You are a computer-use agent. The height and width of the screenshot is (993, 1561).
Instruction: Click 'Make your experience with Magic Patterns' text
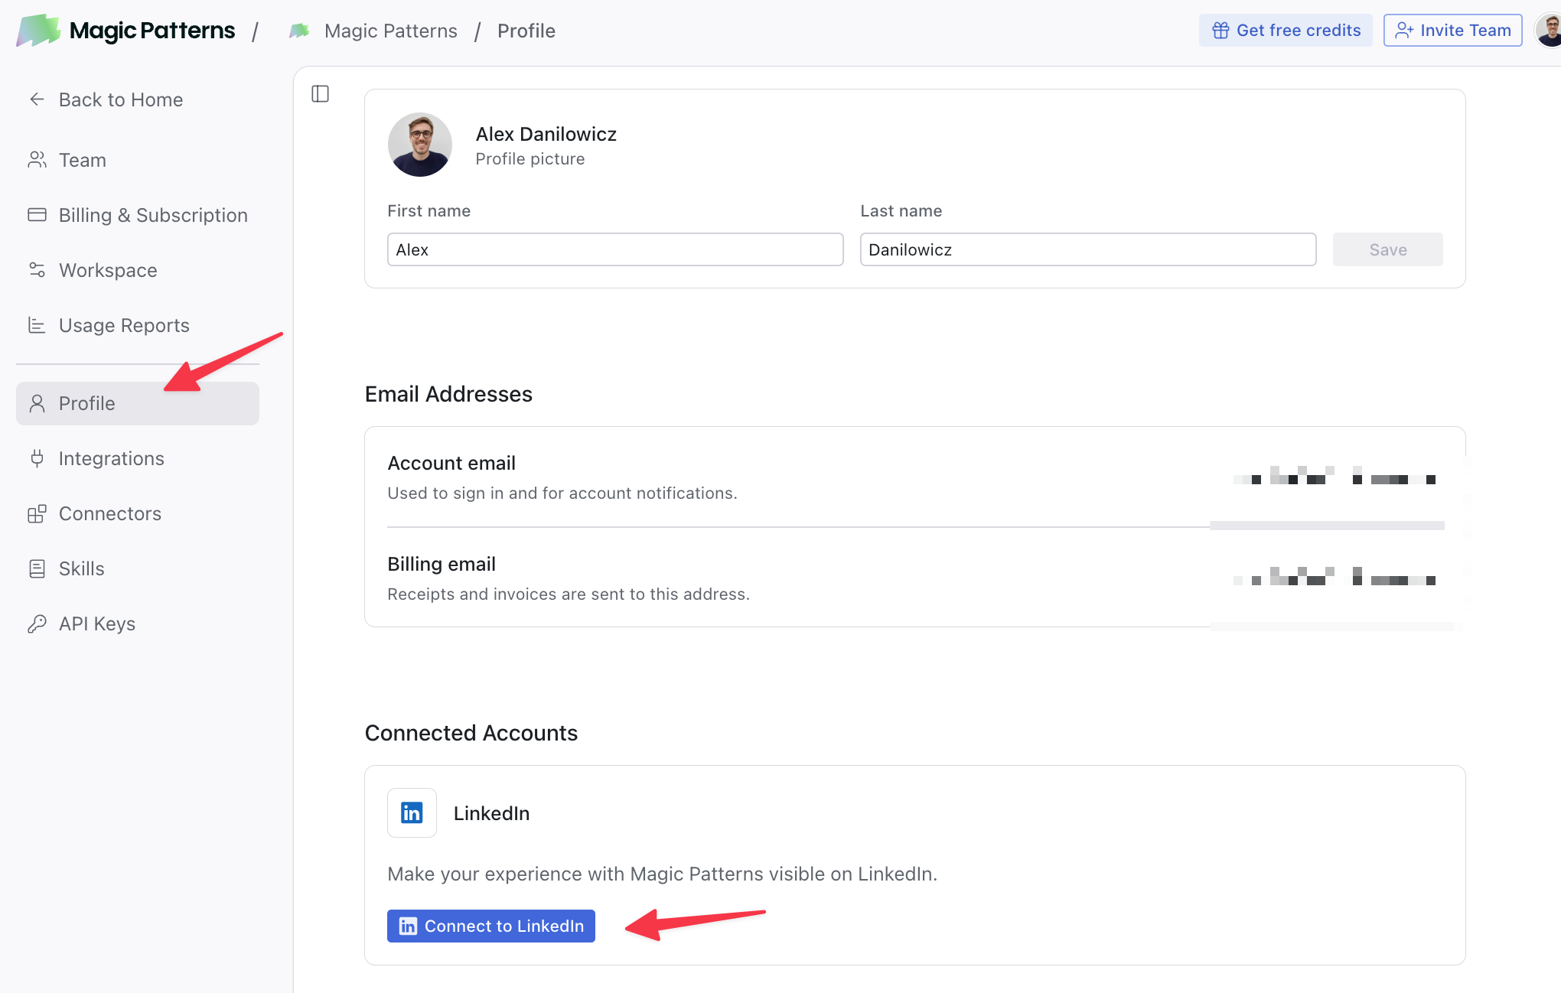(x=663, y=874)
